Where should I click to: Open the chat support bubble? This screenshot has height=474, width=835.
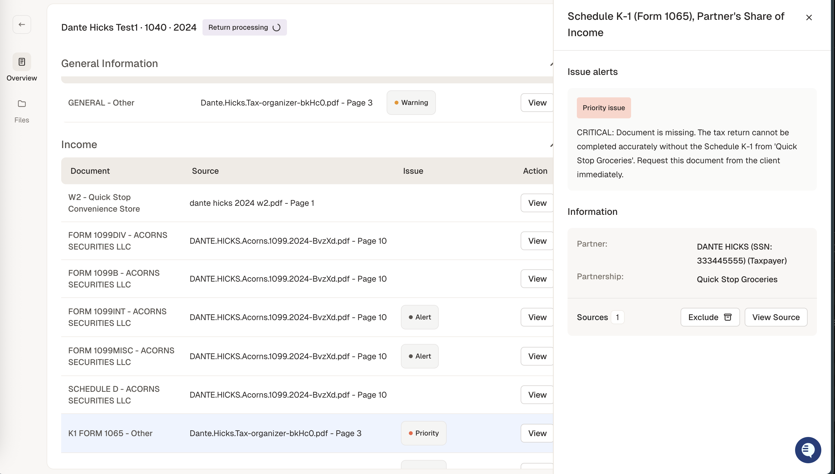pyautogui.click(x=808, y=450)
